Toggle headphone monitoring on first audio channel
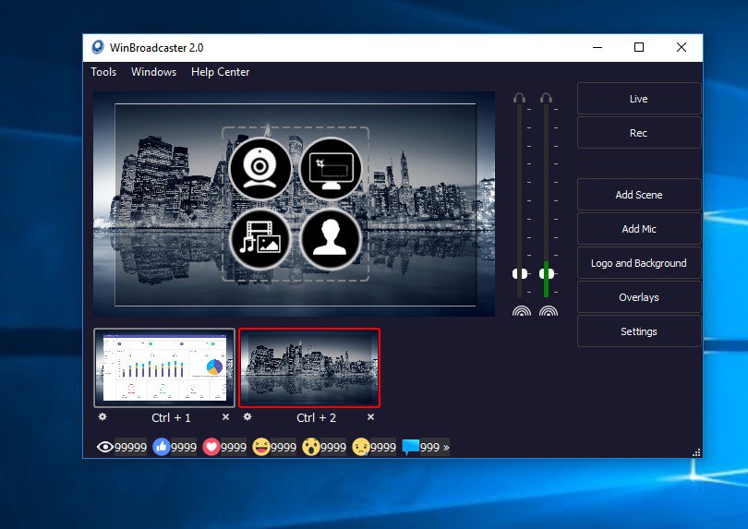This screenshot has height=529, width=748. (520, 98)
